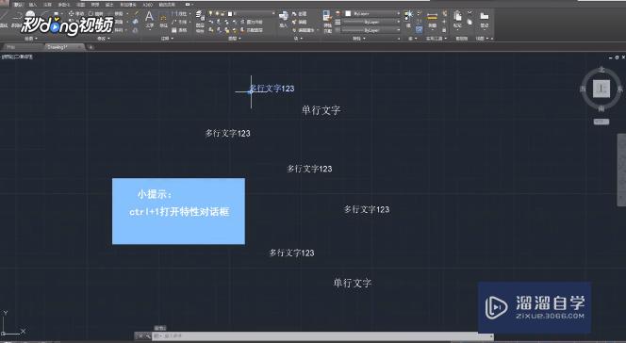This screenshot has height=343, width=626.
Task: Select the 标注 dimension tool
Action: pos(163,21)
